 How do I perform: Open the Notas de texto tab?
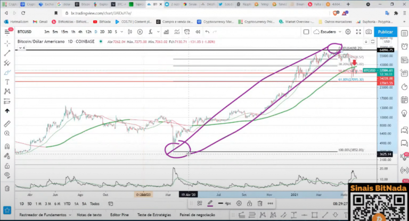tap(89, 215)
